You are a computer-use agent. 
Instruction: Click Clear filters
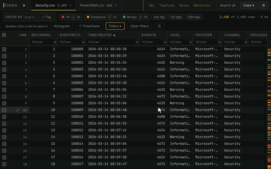[139, 26]
